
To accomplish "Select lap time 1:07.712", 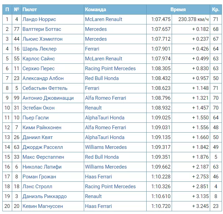I will 161,39.
